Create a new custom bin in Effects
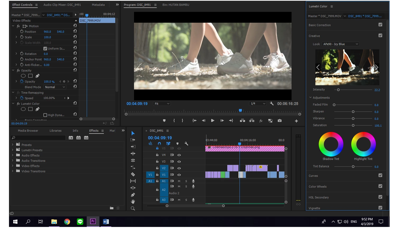This screenshot has width=406, height=228. click(x=112, y=208)
